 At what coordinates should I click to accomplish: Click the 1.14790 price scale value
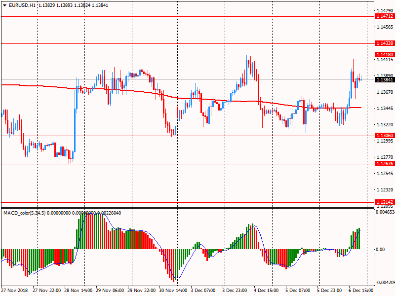coord(385,10)
